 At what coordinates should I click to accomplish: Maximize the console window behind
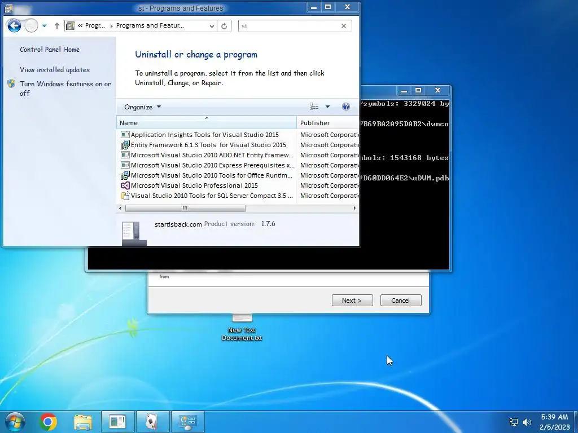(418, 90)
